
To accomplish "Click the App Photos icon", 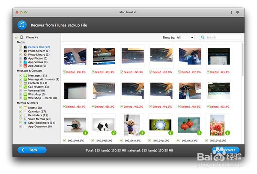I will pos(25,59).
